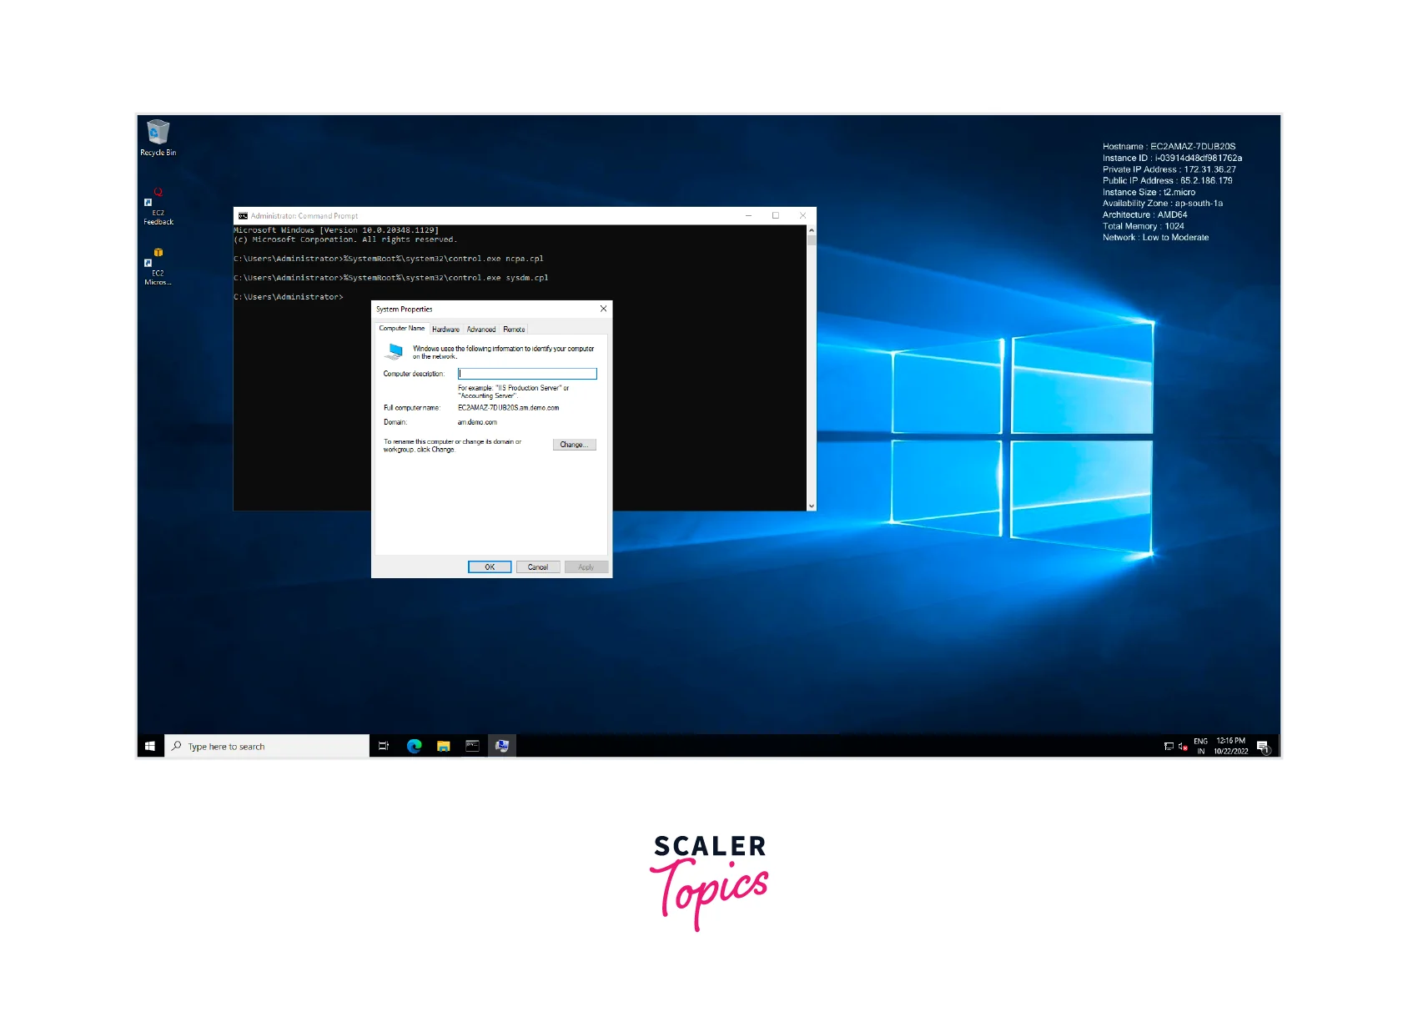This screenshot has height=1012, width=1418.
Task: Switch to Command Prompt taskbar icon
Action: pos(472,746)
